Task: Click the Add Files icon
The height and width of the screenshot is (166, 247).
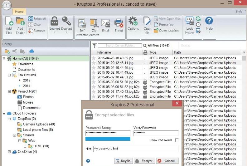Action: [9, 21]
